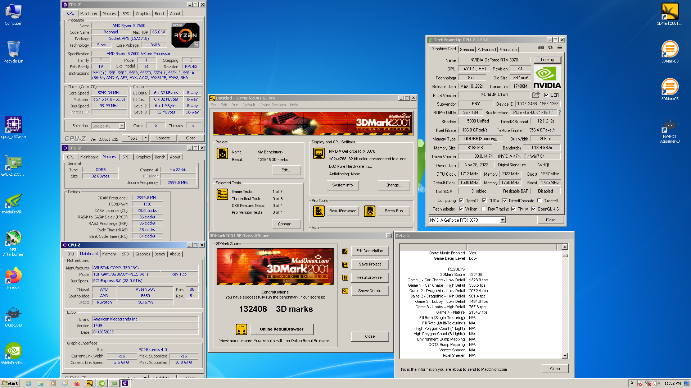Click the Save Project button
The height and width of the screenshot is (388, 691).
pos(370,264)
